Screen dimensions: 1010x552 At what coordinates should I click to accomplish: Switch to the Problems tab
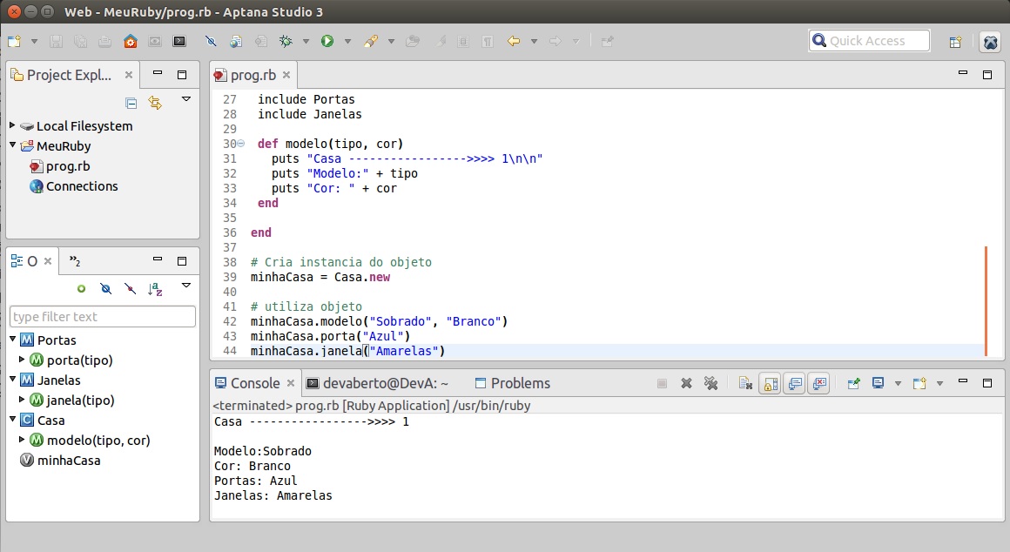[x=520, y=383]
